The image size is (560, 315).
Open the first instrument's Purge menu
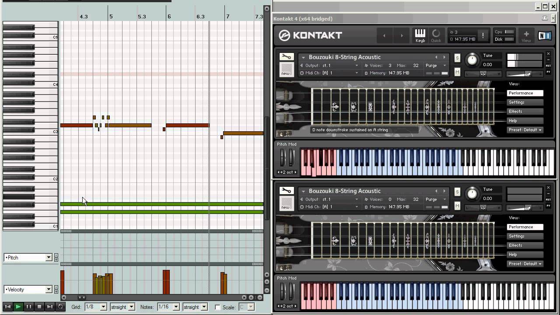436,66
